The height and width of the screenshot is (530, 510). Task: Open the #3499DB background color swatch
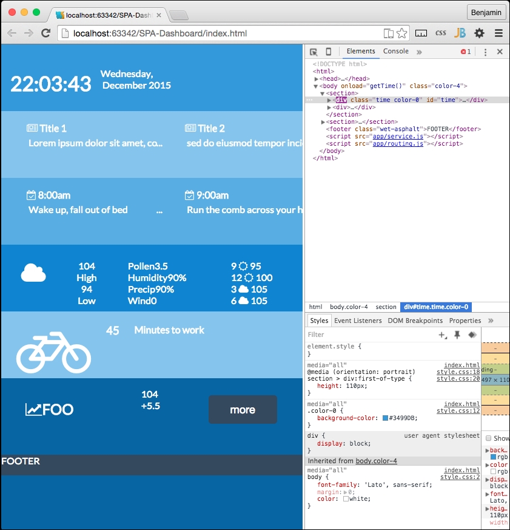(385, 418)
